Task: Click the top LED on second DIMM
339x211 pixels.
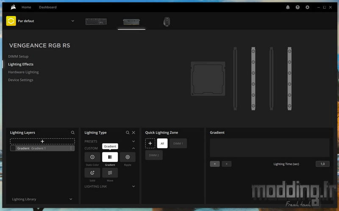Action: tap(253, 51)
